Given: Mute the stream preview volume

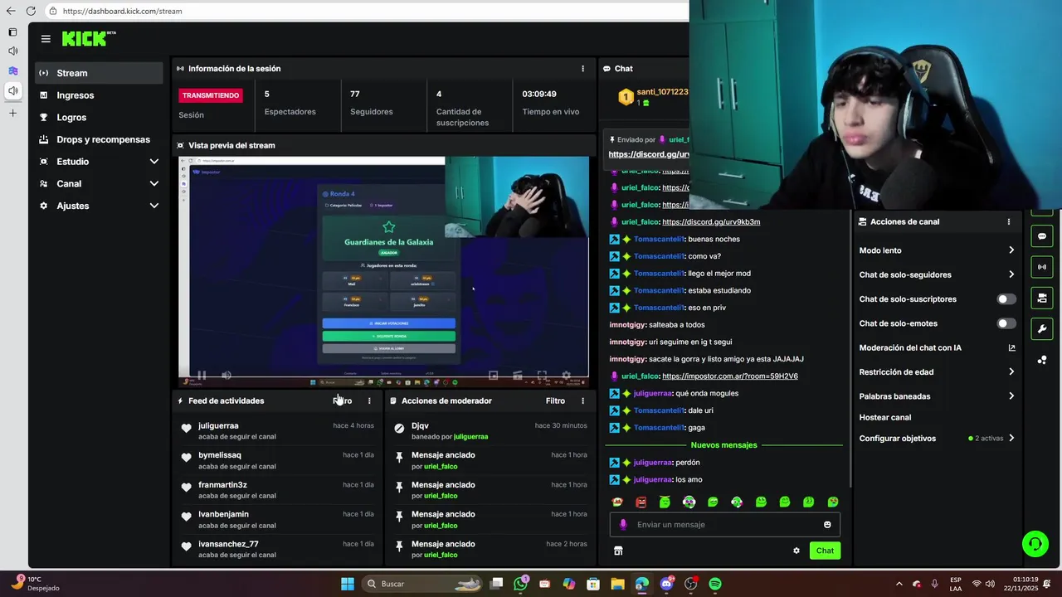Looking at the screenshot, I should [227, 376].
